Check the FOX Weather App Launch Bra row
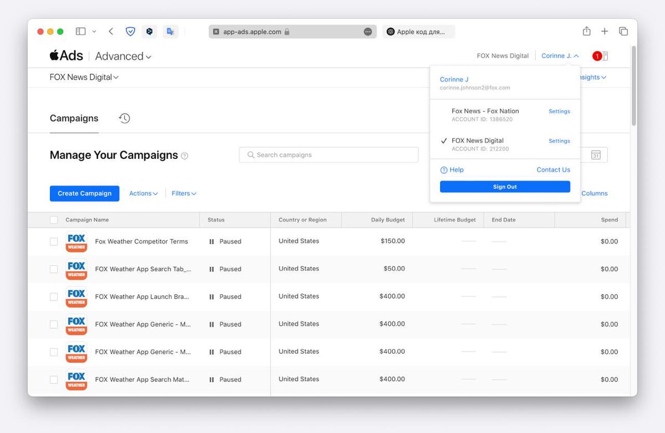The image size is (665, 433). pyautogui.click(x=54, y=297)
